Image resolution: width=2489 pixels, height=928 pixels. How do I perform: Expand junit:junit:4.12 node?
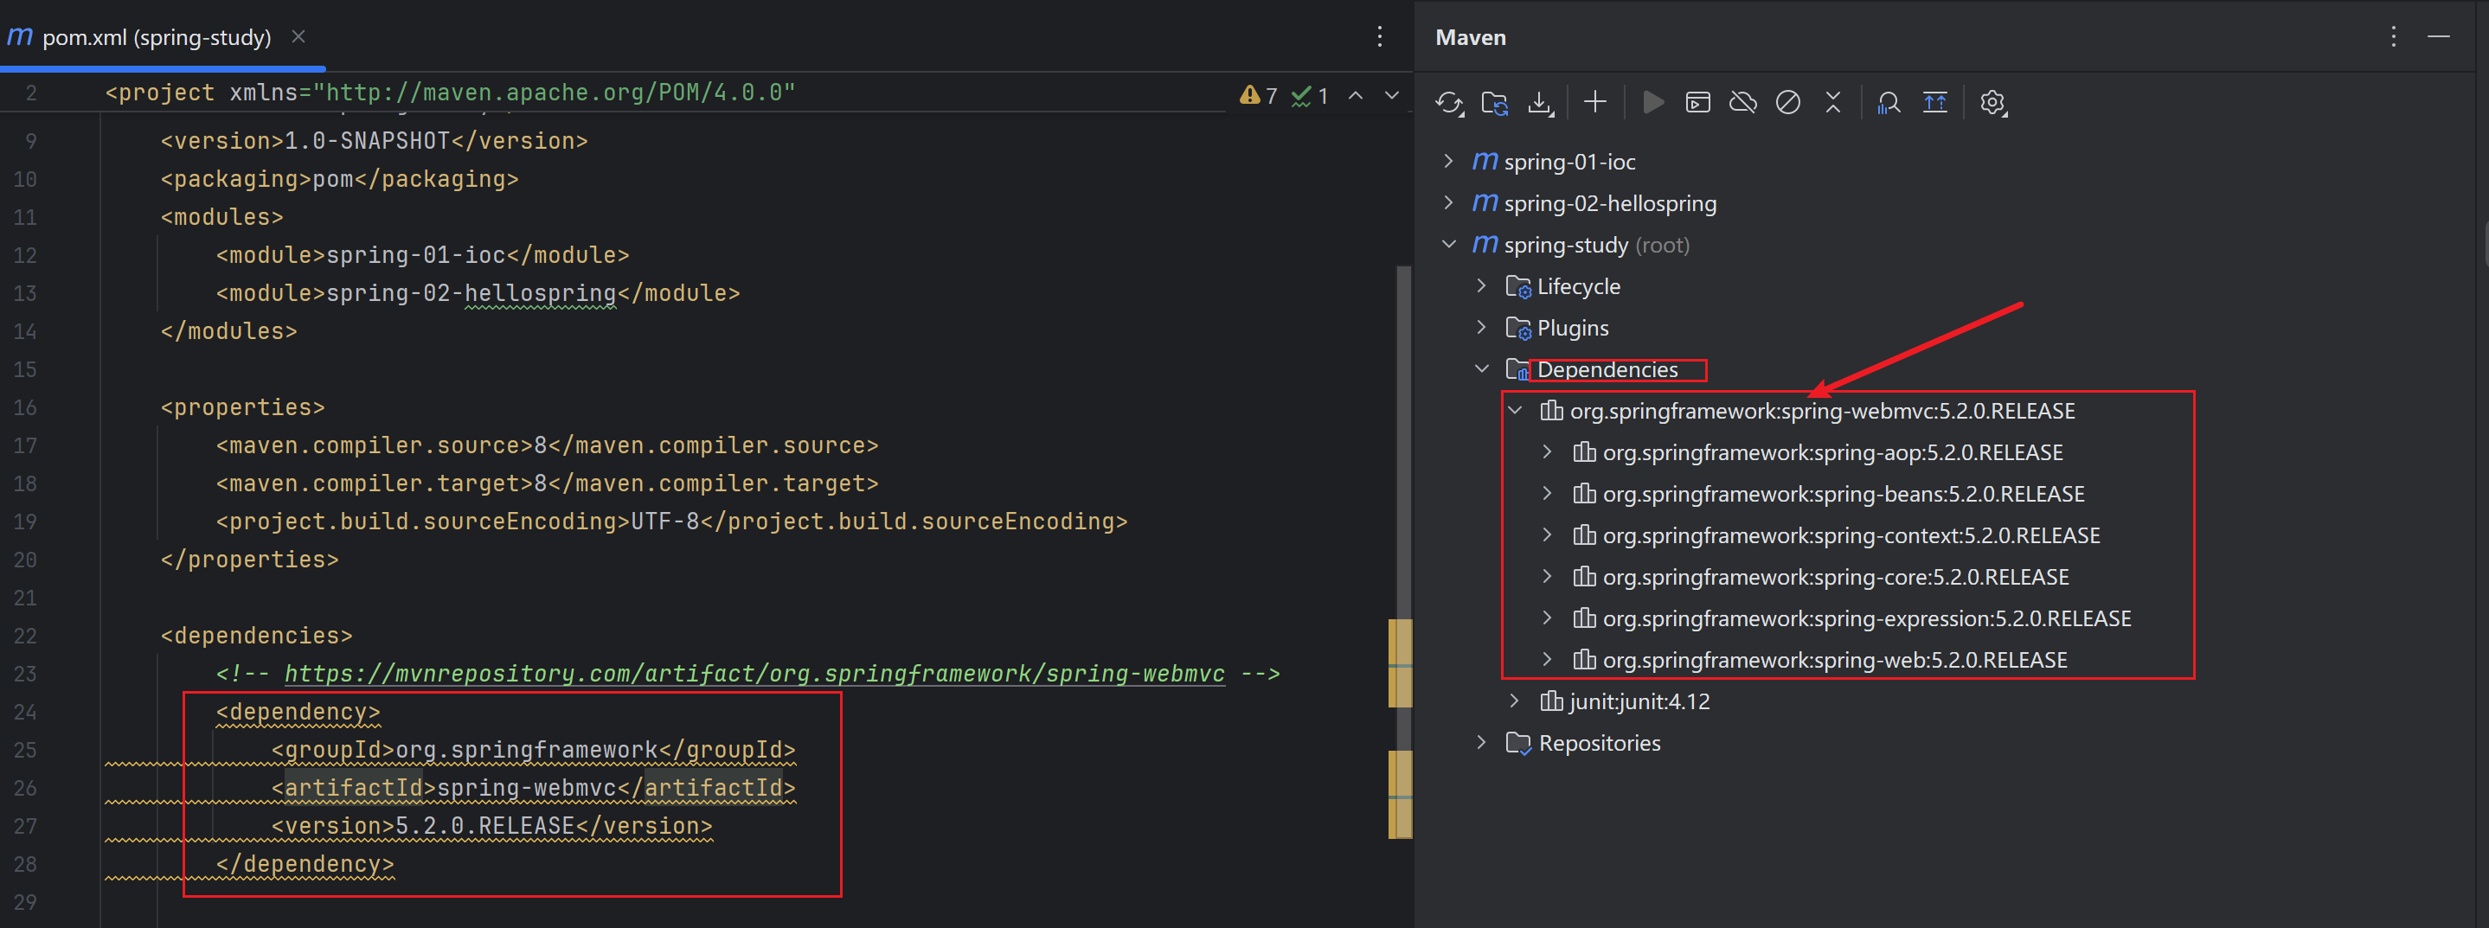[x=1515, y=701]
